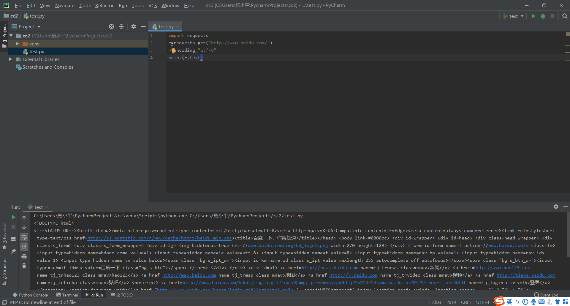
Task: Click the Debug bug icon
Action: click(543, 16)
